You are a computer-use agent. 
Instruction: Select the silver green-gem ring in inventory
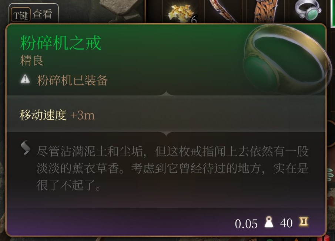[x=308, y=10]
